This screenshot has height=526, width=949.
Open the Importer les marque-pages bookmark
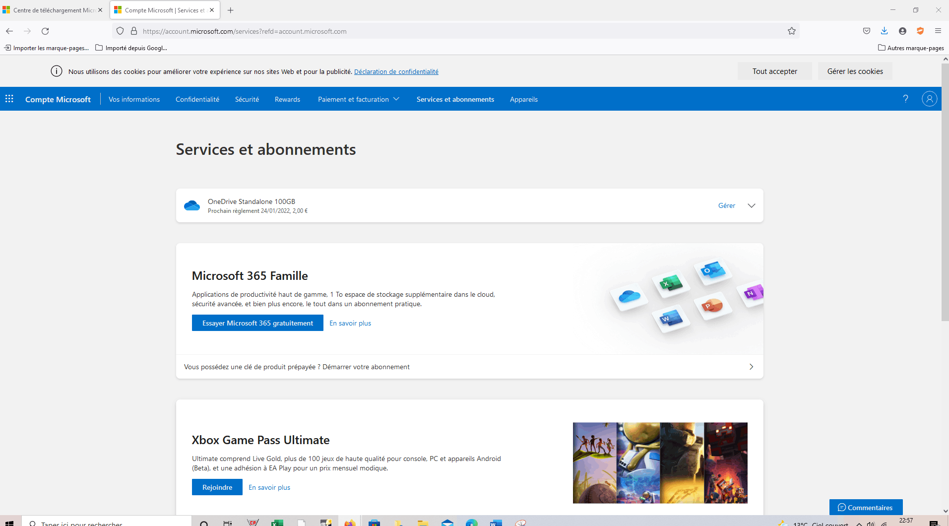(47, 48)
